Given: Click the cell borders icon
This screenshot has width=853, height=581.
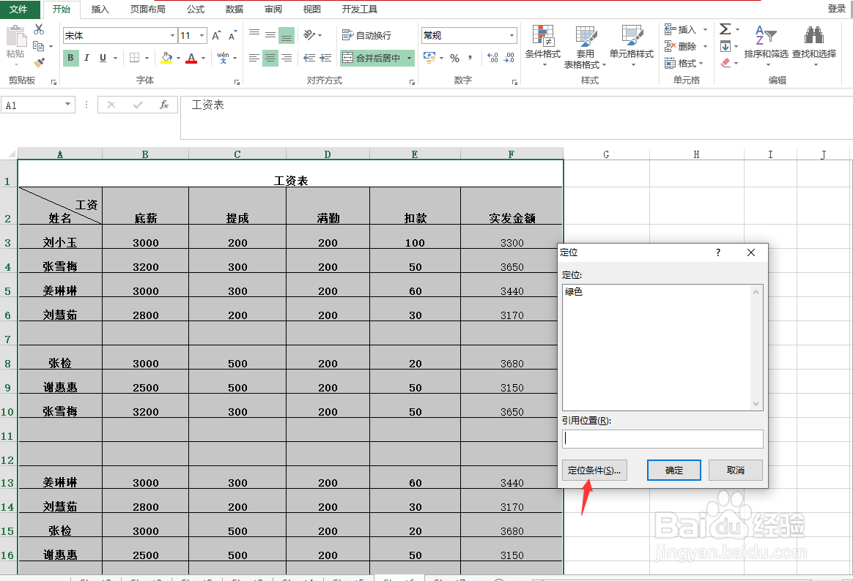Looking at the screenshot, I should [134, 58].
